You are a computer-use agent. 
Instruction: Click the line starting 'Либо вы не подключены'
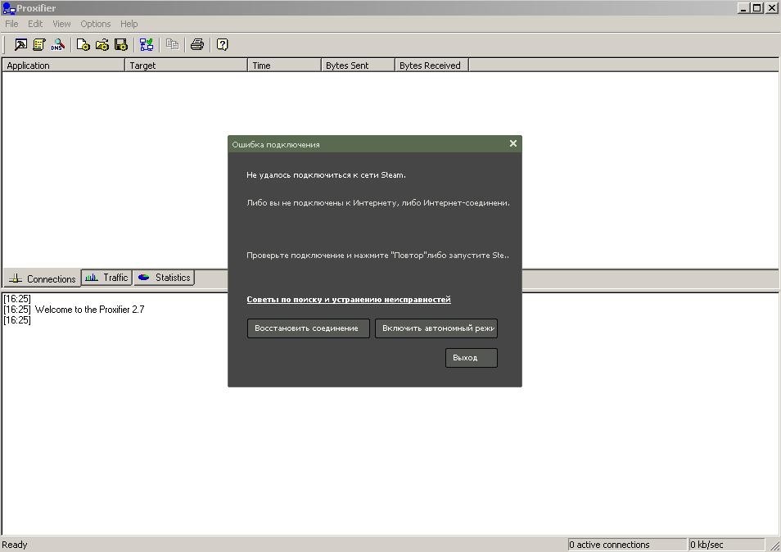coord(378,203)
